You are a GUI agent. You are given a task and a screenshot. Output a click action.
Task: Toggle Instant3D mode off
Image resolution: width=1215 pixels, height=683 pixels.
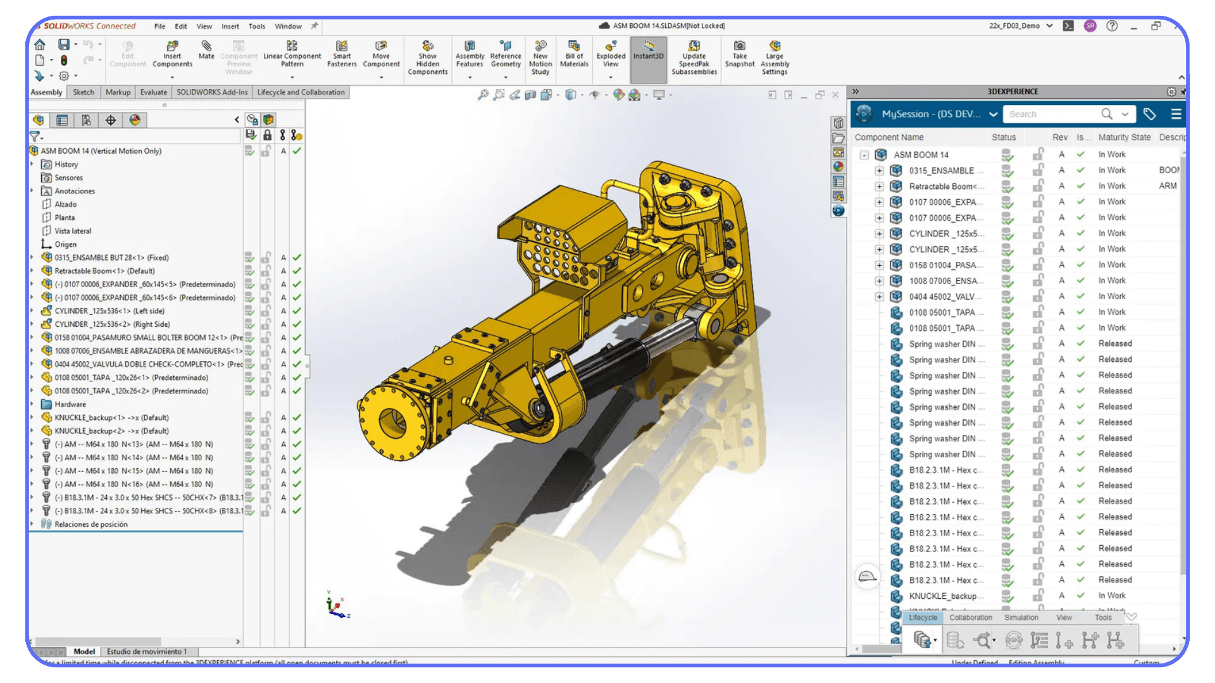(647, 56)
